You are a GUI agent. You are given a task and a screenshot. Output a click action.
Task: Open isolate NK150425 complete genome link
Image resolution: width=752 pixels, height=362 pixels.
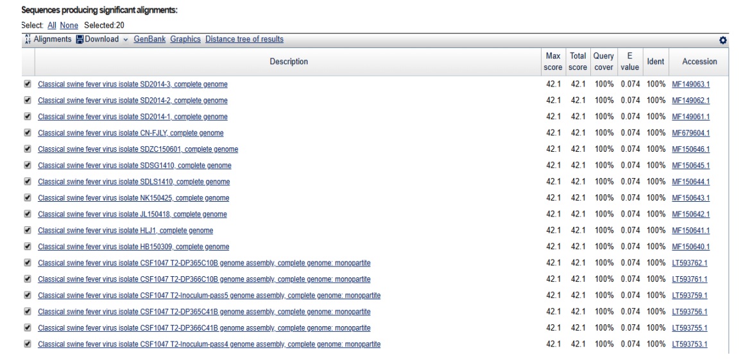133,198
